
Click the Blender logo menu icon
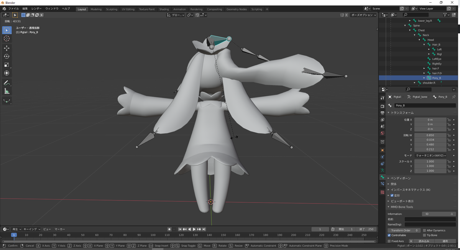click(x=4, y=8)
